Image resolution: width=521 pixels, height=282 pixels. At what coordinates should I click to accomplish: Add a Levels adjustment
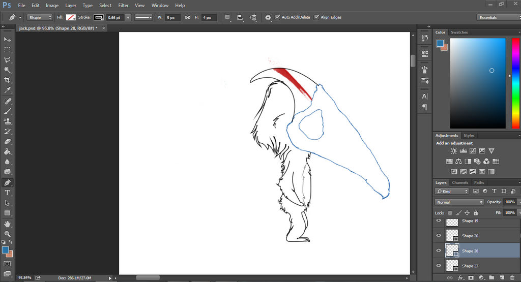(x=463, y=151)
